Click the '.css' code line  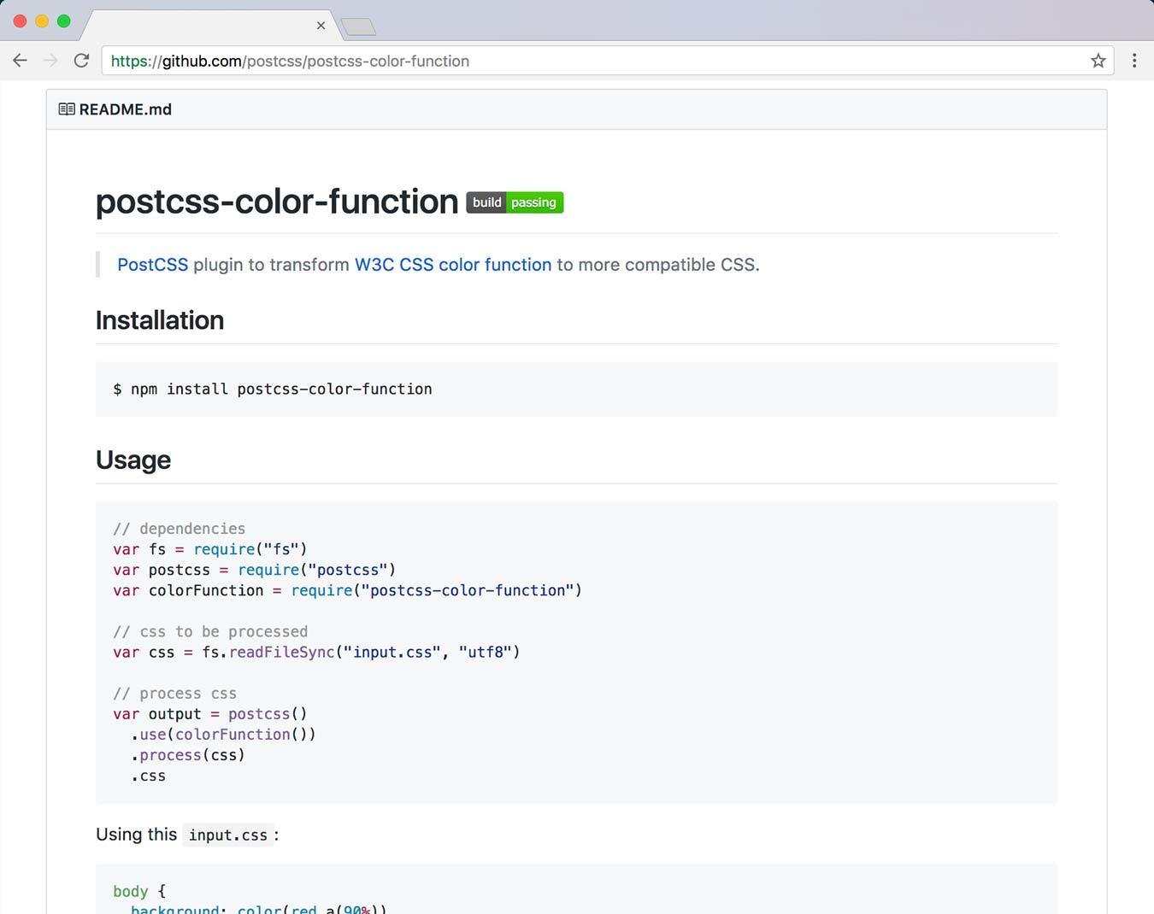click(148, 776)
